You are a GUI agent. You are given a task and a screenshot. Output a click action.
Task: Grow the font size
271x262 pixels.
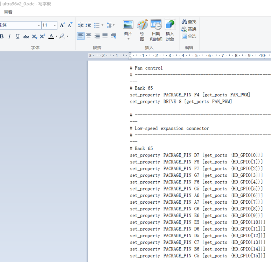tap(62, 25)
